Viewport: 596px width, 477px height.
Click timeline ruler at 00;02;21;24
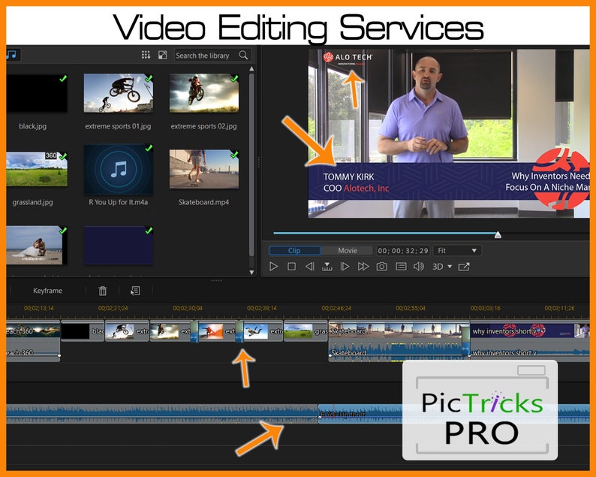[x=113, y=308]
